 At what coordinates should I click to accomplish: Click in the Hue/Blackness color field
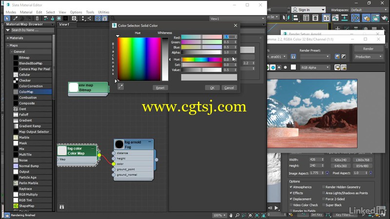click(x=139, y=59)
